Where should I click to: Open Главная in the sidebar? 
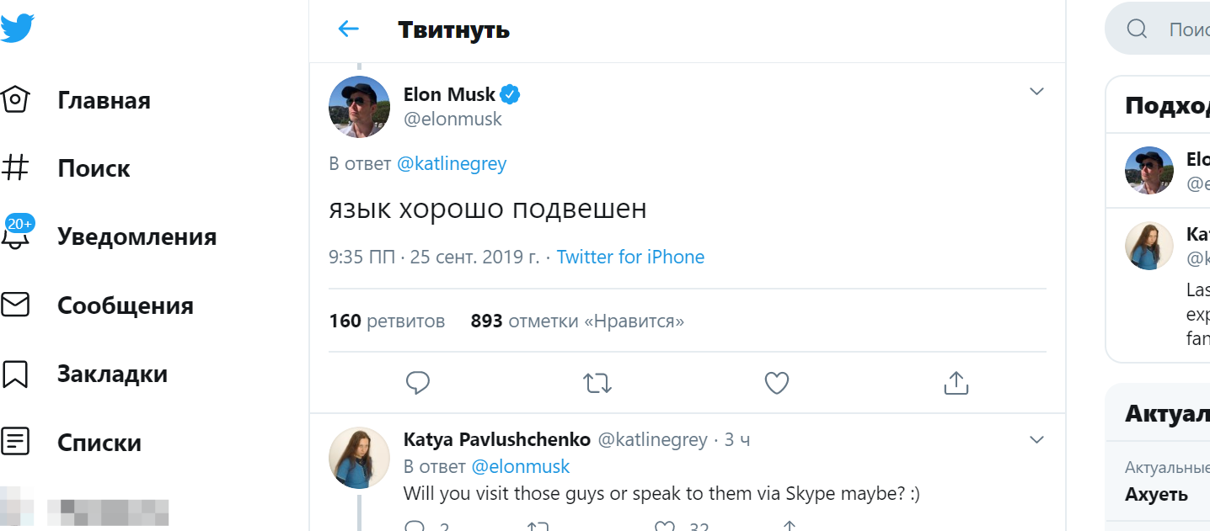click(x=104, y=100)
